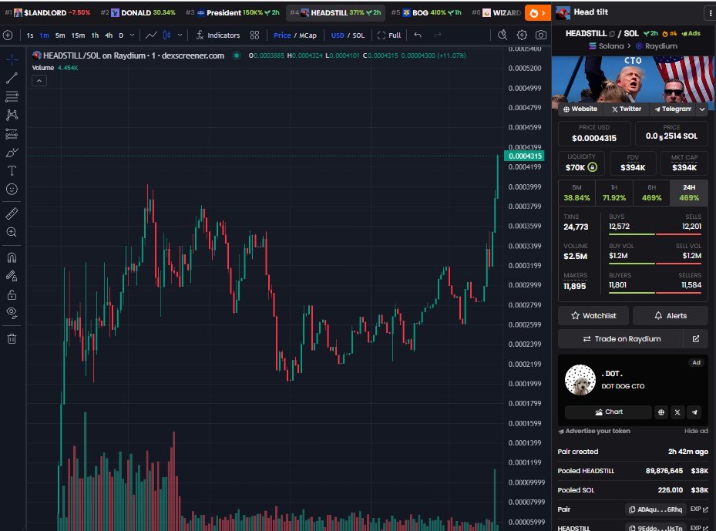Image resolution: width=716 pixels, height=531 pixels.
Task: Switch chart to line style icon
Action: (151, 35)
